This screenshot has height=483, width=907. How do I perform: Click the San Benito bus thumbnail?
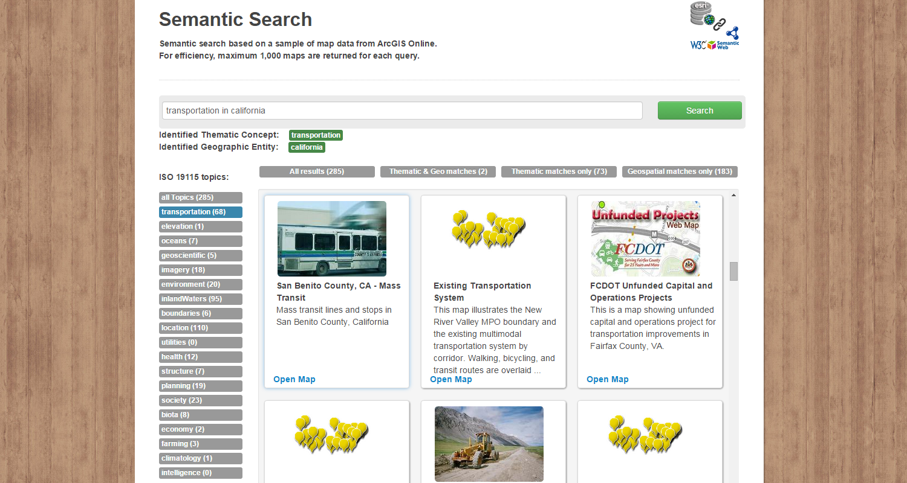coord(331,238)
